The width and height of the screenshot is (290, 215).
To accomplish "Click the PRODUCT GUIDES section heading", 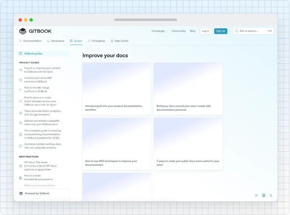I will click(29, 63).
